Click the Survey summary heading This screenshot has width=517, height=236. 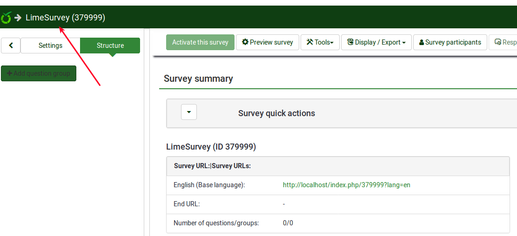click(x=198, y=79)
